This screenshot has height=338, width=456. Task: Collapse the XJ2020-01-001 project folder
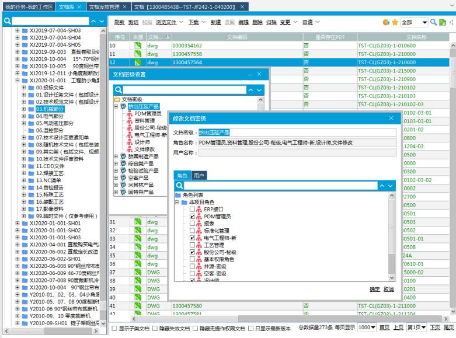point(18,81)
